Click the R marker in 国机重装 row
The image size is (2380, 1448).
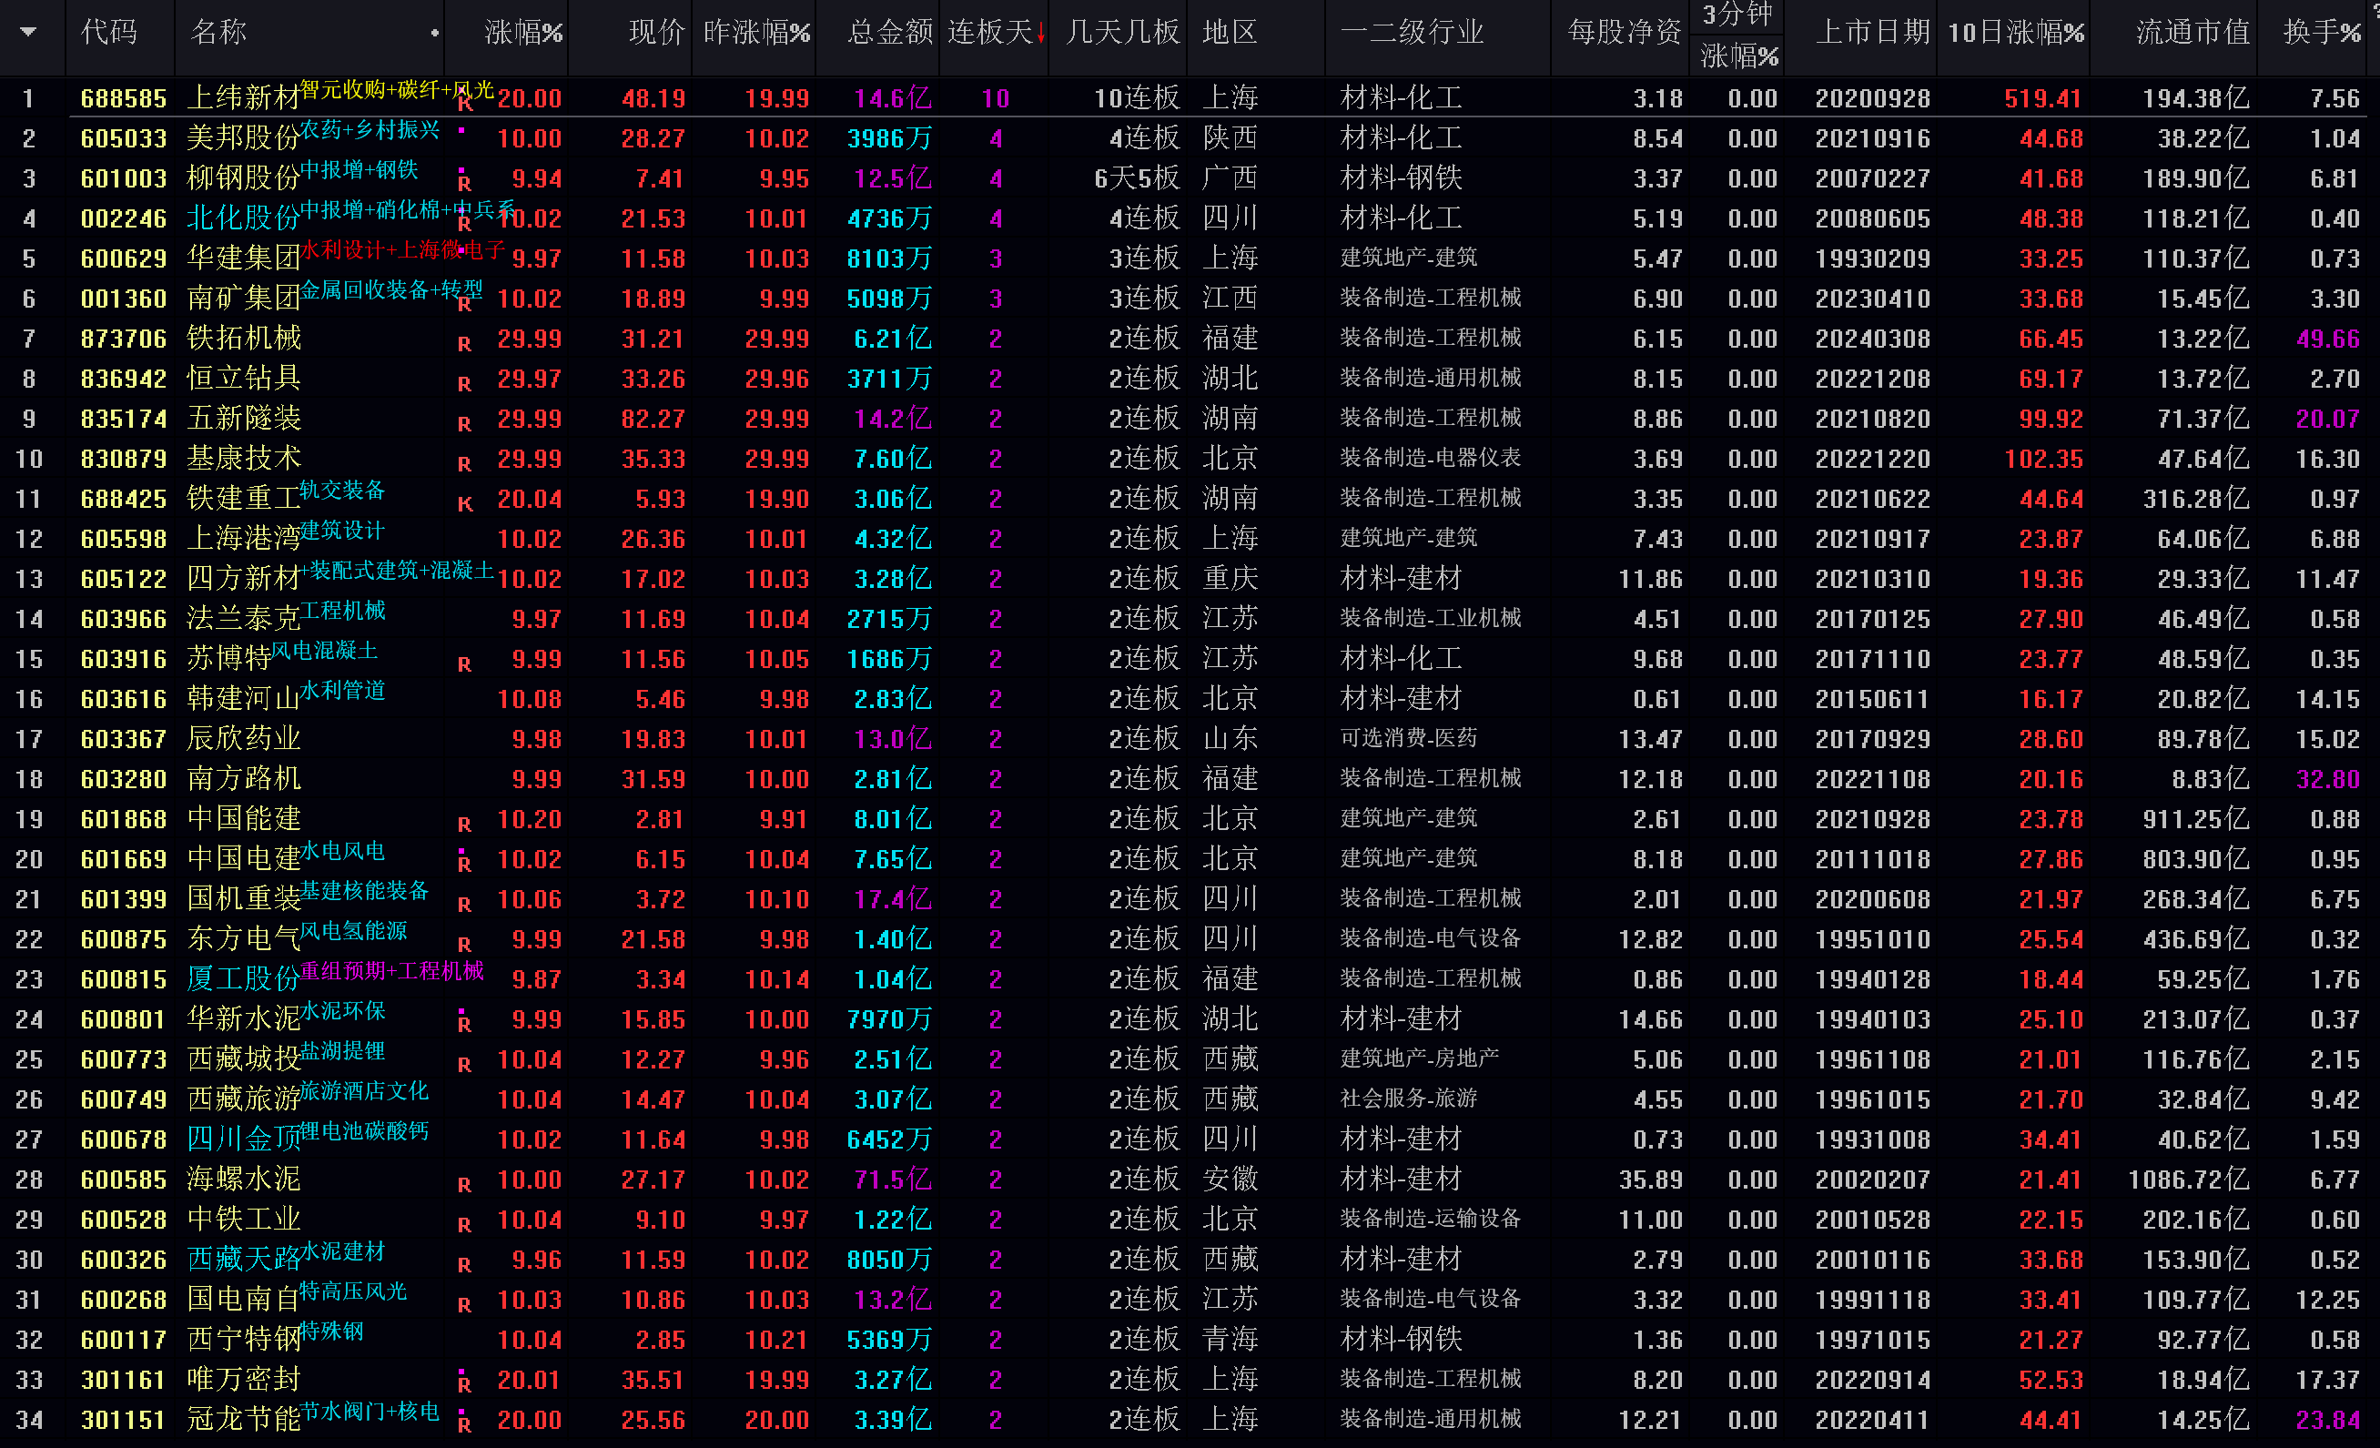[464, 904]
